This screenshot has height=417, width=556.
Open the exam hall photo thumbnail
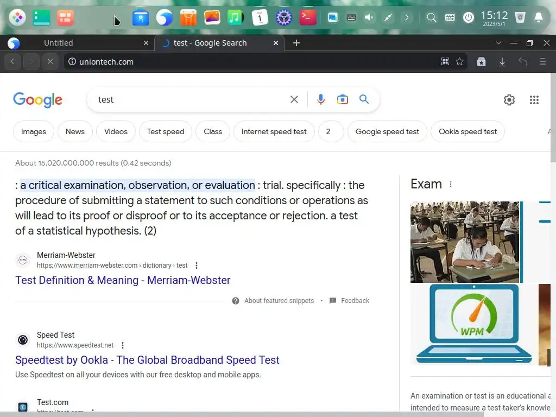click(465, 242)
